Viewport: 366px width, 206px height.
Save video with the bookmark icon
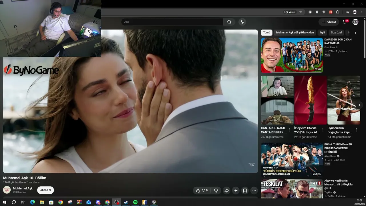(245, 191)
